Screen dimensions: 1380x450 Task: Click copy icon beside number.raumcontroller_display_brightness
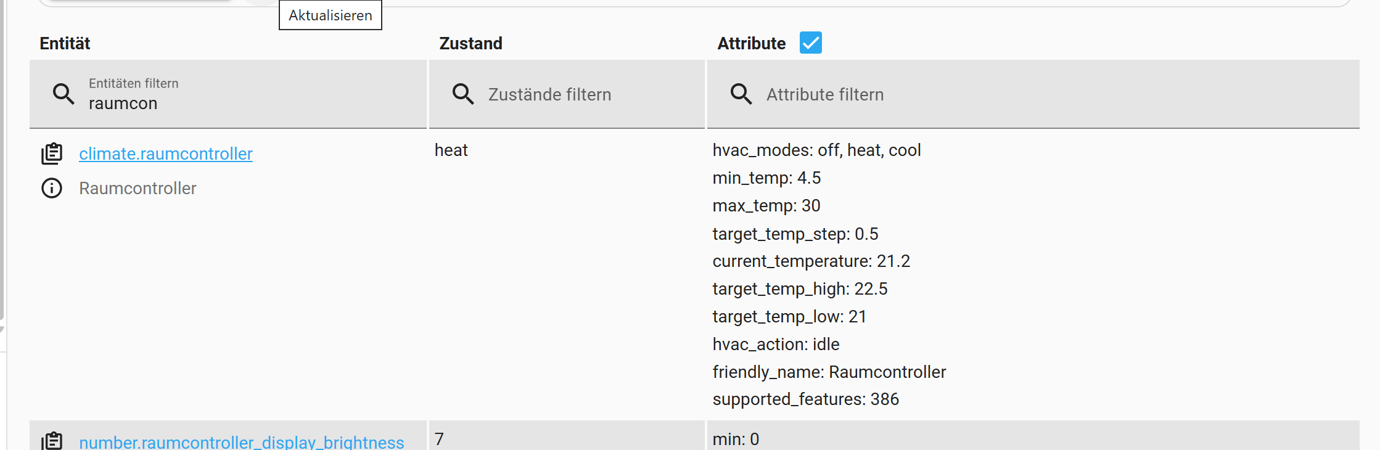pos(52,441)
